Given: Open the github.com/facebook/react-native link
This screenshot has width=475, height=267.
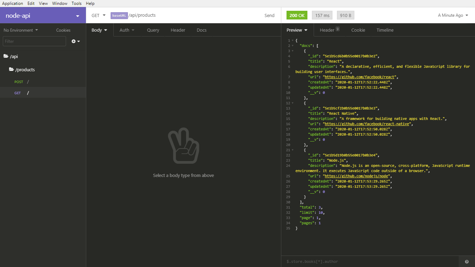Looking at the screenshot, I should click(x=368, y=124).
